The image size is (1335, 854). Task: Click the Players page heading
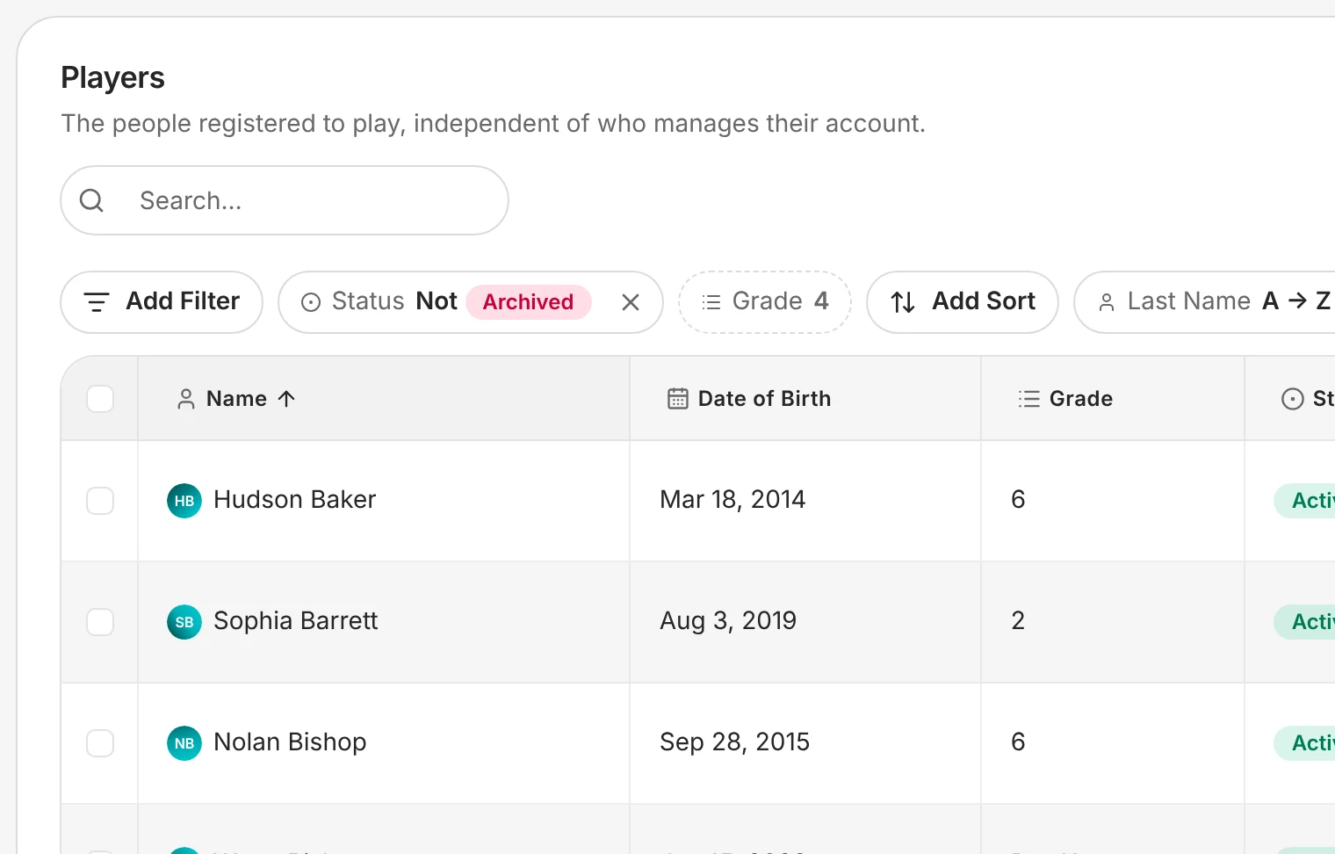point(112,78)
